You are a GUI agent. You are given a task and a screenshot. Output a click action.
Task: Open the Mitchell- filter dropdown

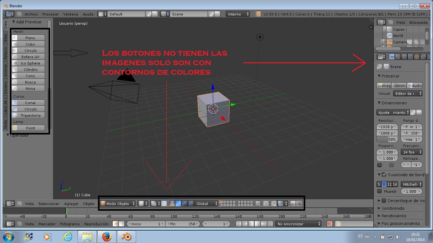tap(412, 184)
